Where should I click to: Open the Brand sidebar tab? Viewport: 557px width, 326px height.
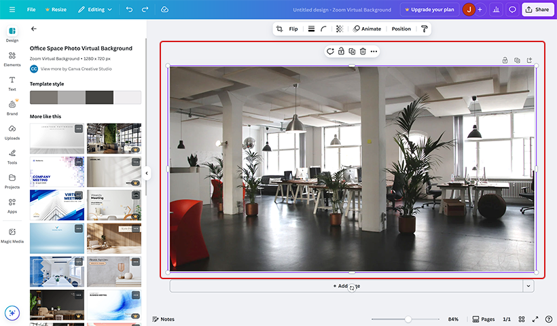(x=12, y=108)
